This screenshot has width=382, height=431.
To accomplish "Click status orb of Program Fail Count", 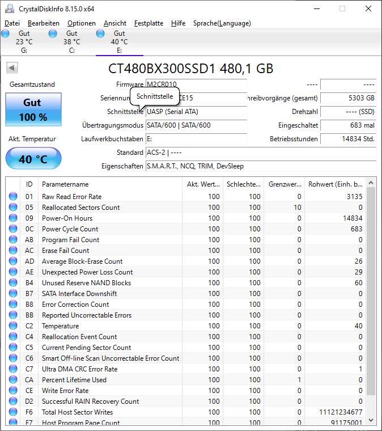I will tap(13, 239).
